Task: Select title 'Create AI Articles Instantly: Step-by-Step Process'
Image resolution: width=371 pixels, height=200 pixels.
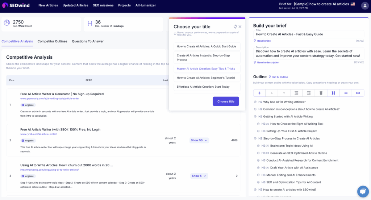Action: point(207,58)
